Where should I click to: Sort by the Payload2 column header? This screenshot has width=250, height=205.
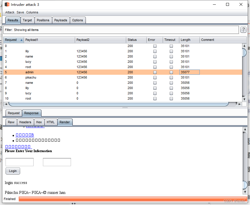click(100, 40)
